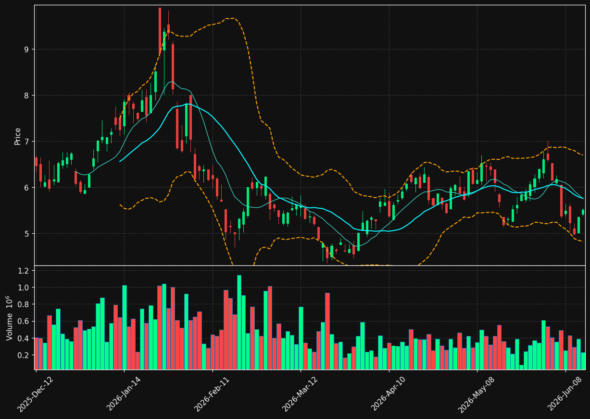Select volume tick value 0.8
This screenshot has height=419, width=590.
click(25, 304)
